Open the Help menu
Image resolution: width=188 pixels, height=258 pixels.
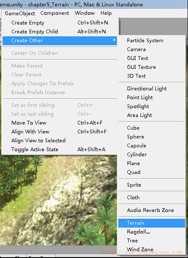[106, 13]
